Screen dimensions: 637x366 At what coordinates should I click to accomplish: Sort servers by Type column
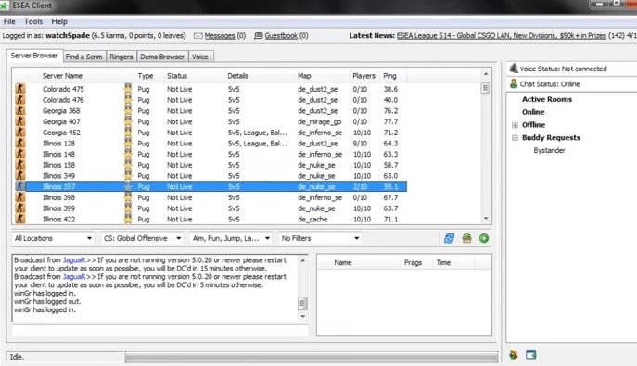point(146,76)
